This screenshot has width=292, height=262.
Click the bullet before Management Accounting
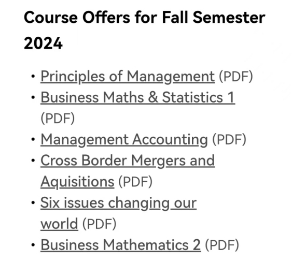click(x=33, y=139)
